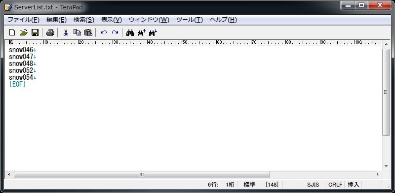Click the 挿入 insert mode indicator
Viewport: 395px width, 193px height.
point(353,185)
